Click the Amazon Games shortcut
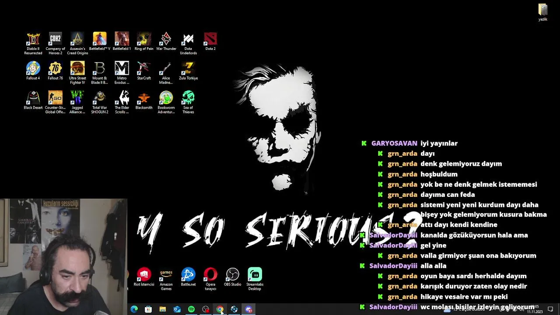560x315 pixels. point(166,279)
